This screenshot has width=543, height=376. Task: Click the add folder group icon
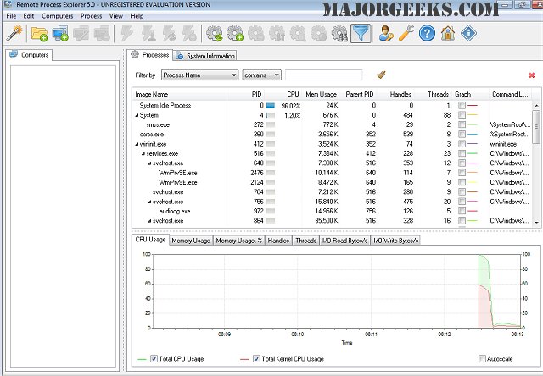tap(39, 34)
